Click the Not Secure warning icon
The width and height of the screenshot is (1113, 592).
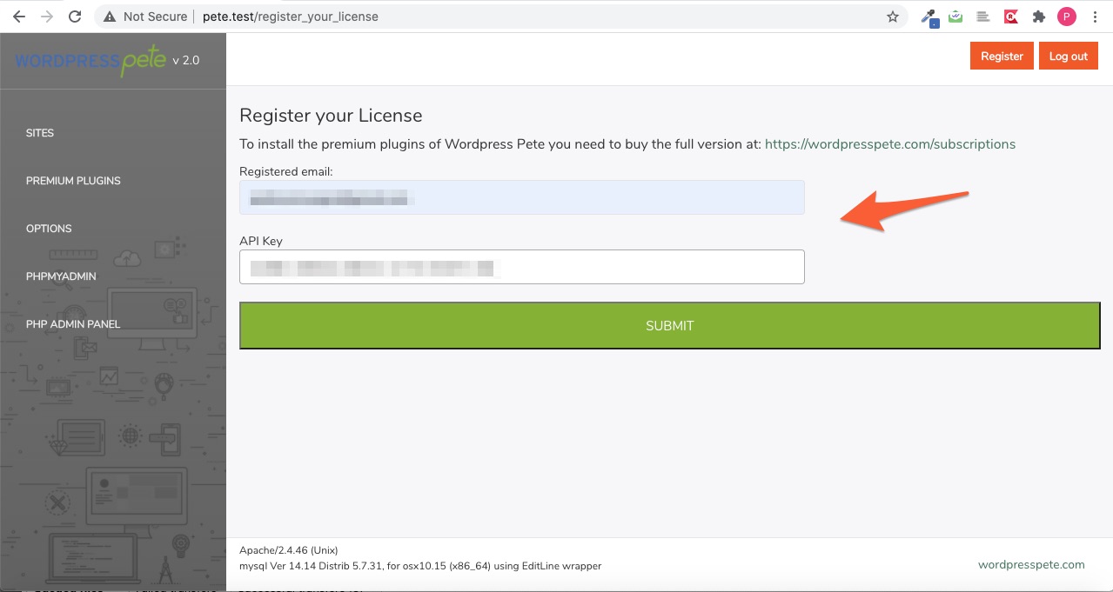[x=109, y=17]
